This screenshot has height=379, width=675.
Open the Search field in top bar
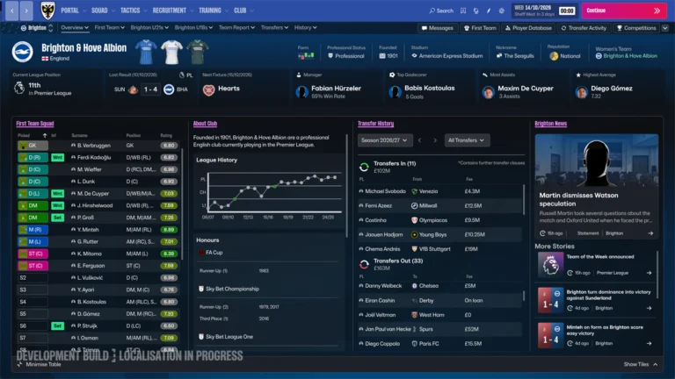click(x=441, y=11)
